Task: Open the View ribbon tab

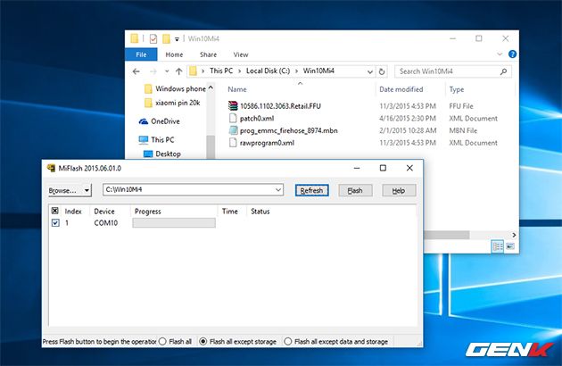Action: (x=241, y=54)
